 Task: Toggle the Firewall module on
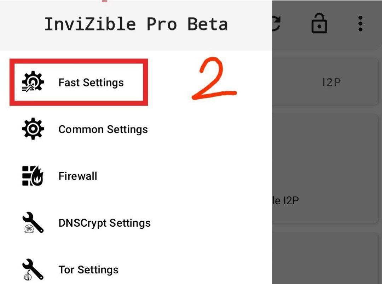[78, 175]
